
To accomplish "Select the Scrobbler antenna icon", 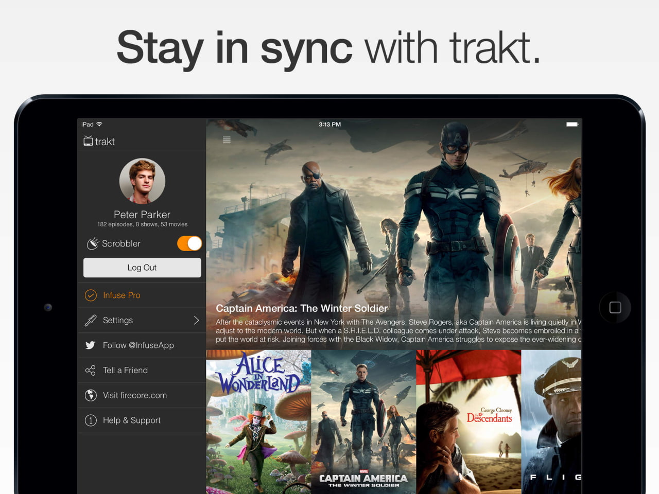I will click(x=93, y=243).
